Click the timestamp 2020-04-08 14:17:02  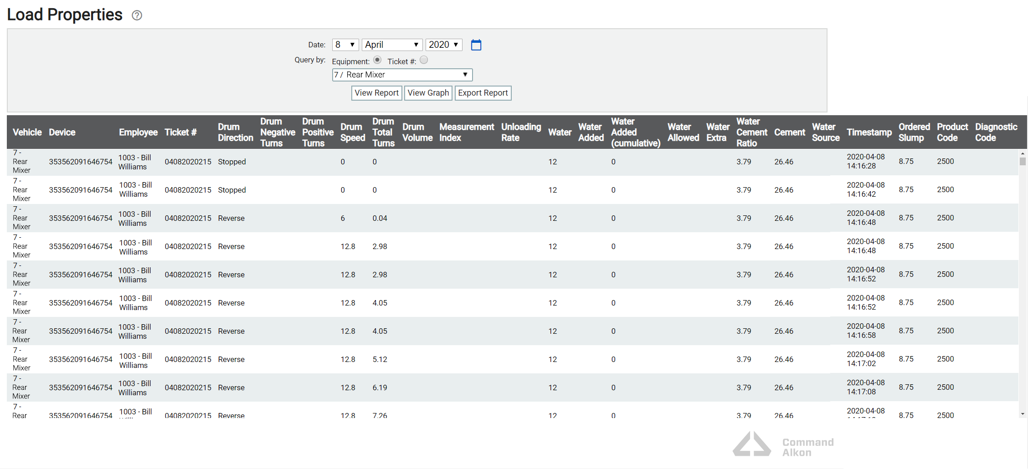pos(866,359)
